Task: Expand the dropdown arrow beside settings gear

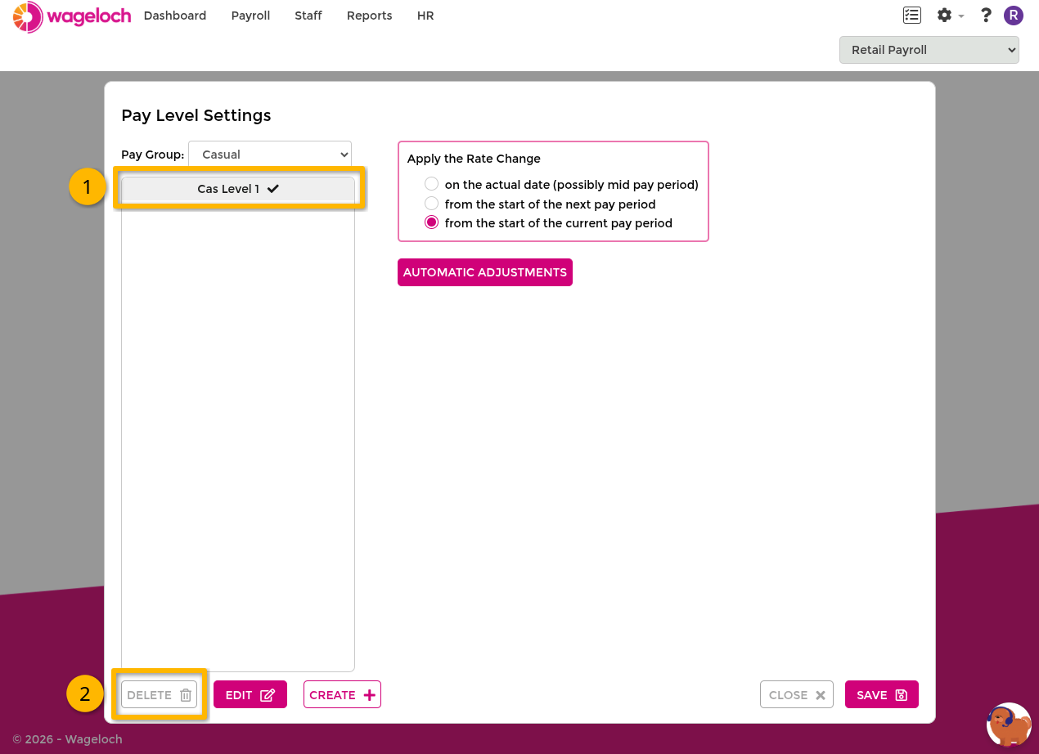Action: point(961,16)
